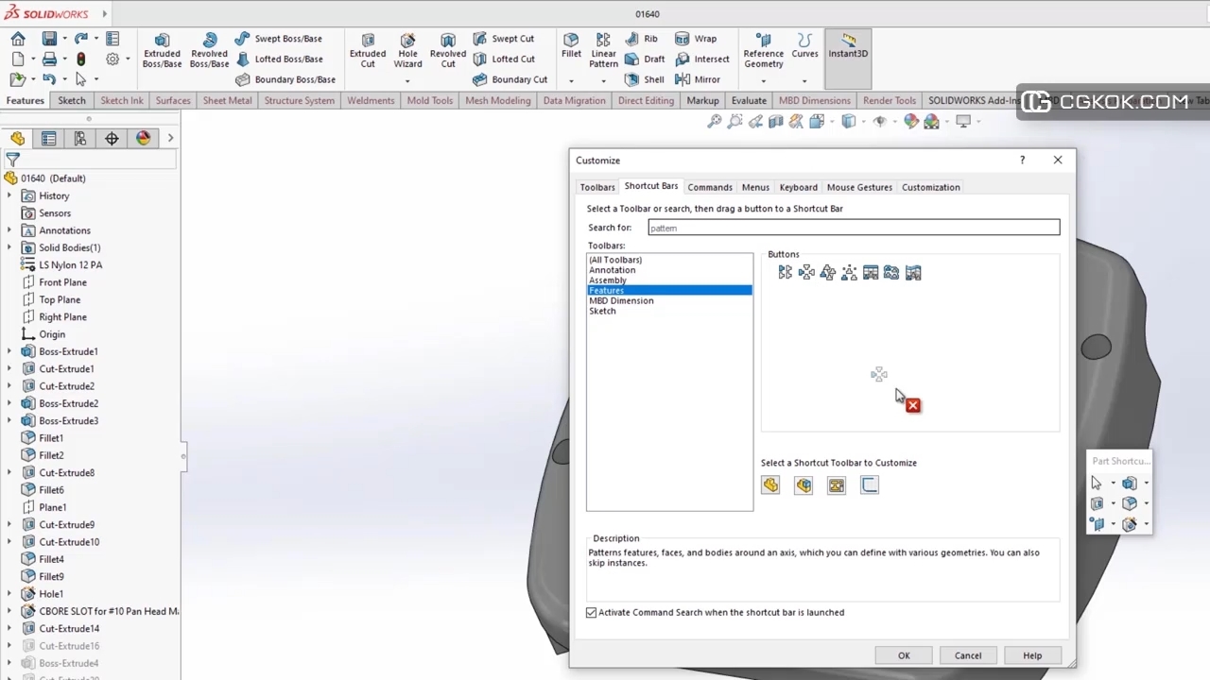Select the Part shortcut toolbar icon
Screen dimensions: 1210x680
coord(770,485)
